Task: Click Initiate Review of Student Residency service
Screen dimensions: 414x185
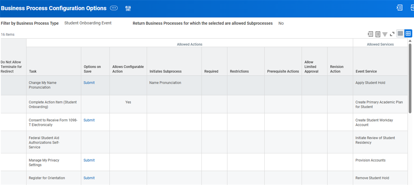Action: point(375,140)
